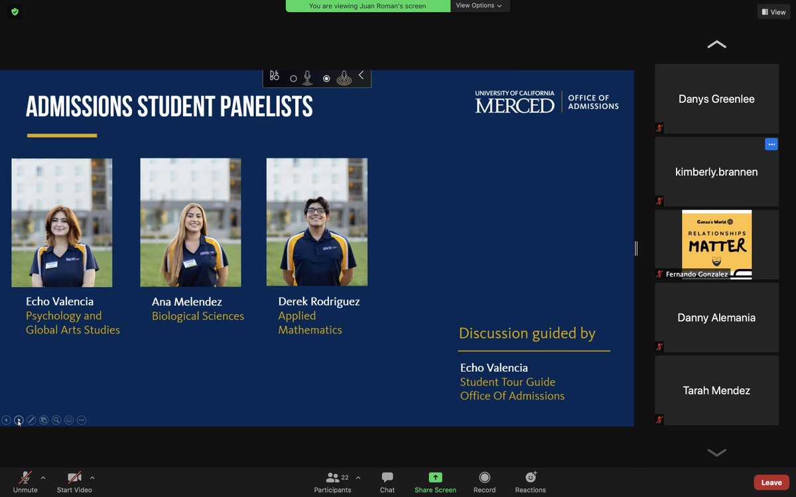Image resolution: width=796 pixels, height=497 pixels.
Task: Open meeting information via the green shield
Action: (14, 11)
